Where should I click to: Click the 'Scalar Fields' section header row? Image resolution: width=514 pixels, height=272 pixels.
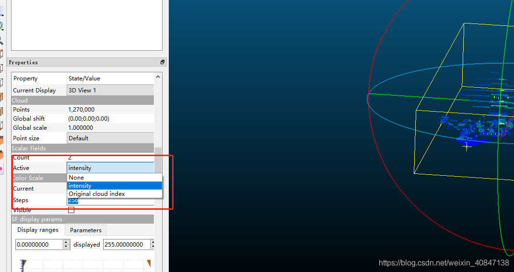pyautogui.click(x=82, y=148)
